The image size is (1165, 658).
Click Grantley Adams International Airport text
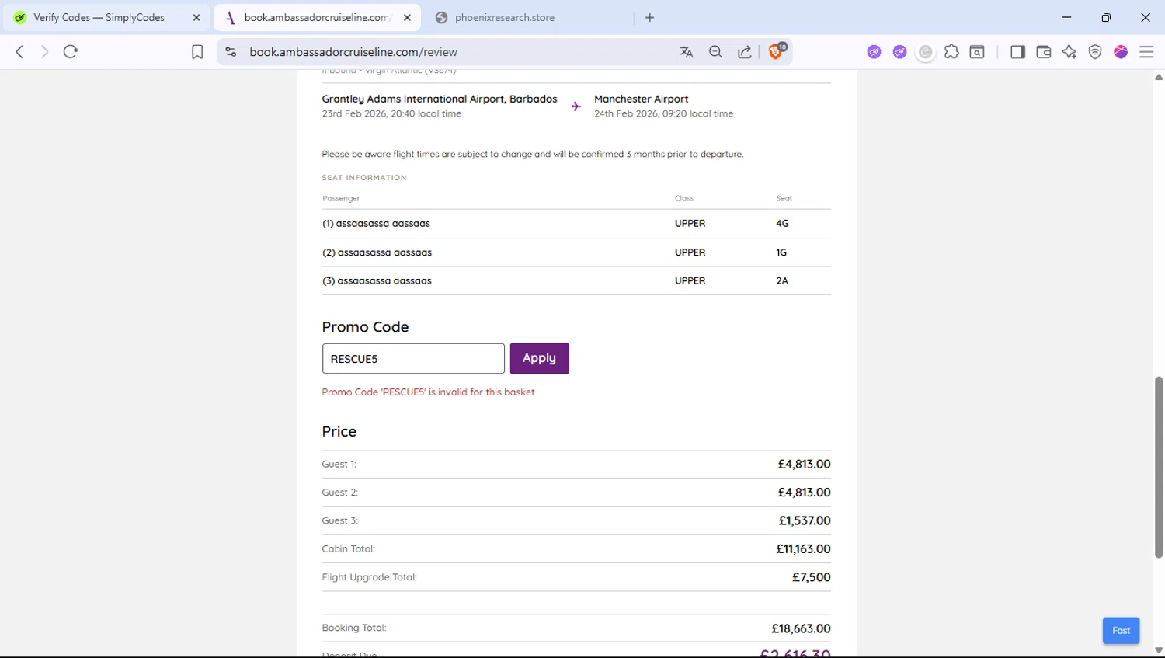coord(440,99)
